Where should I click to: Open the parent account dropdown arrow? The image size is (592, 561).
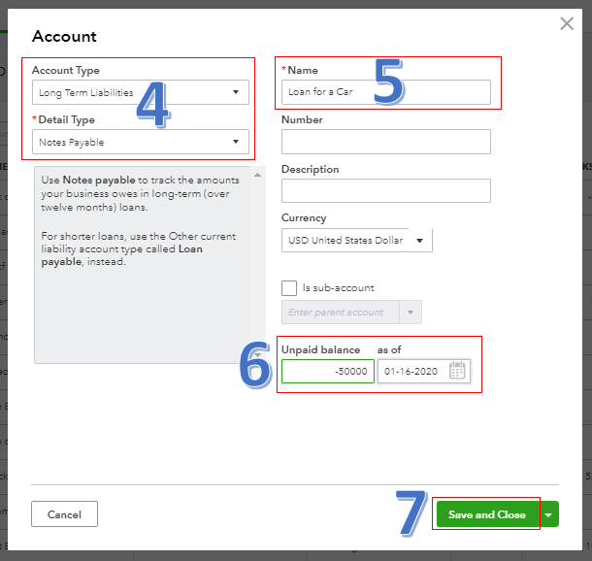click(411, 313)
